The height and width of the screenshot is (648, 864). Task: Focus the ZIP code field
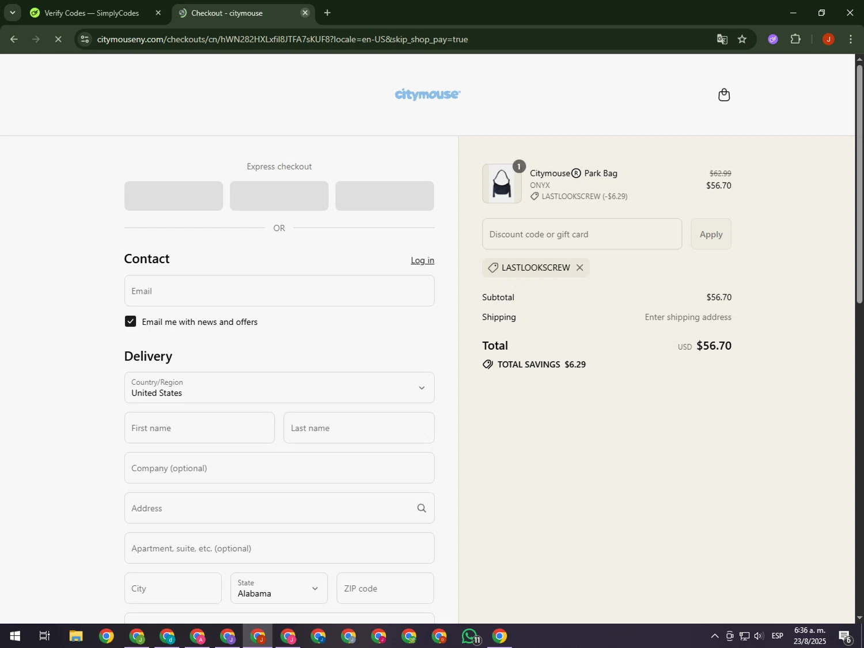pos(385,588)
